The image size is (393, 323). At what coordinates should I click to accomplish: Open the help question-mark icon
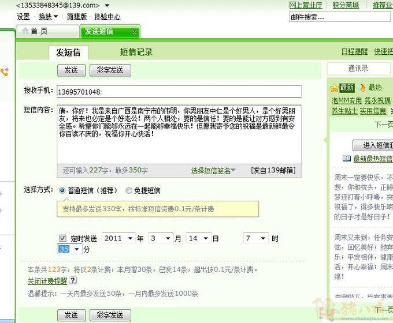(x=73, y=280)
